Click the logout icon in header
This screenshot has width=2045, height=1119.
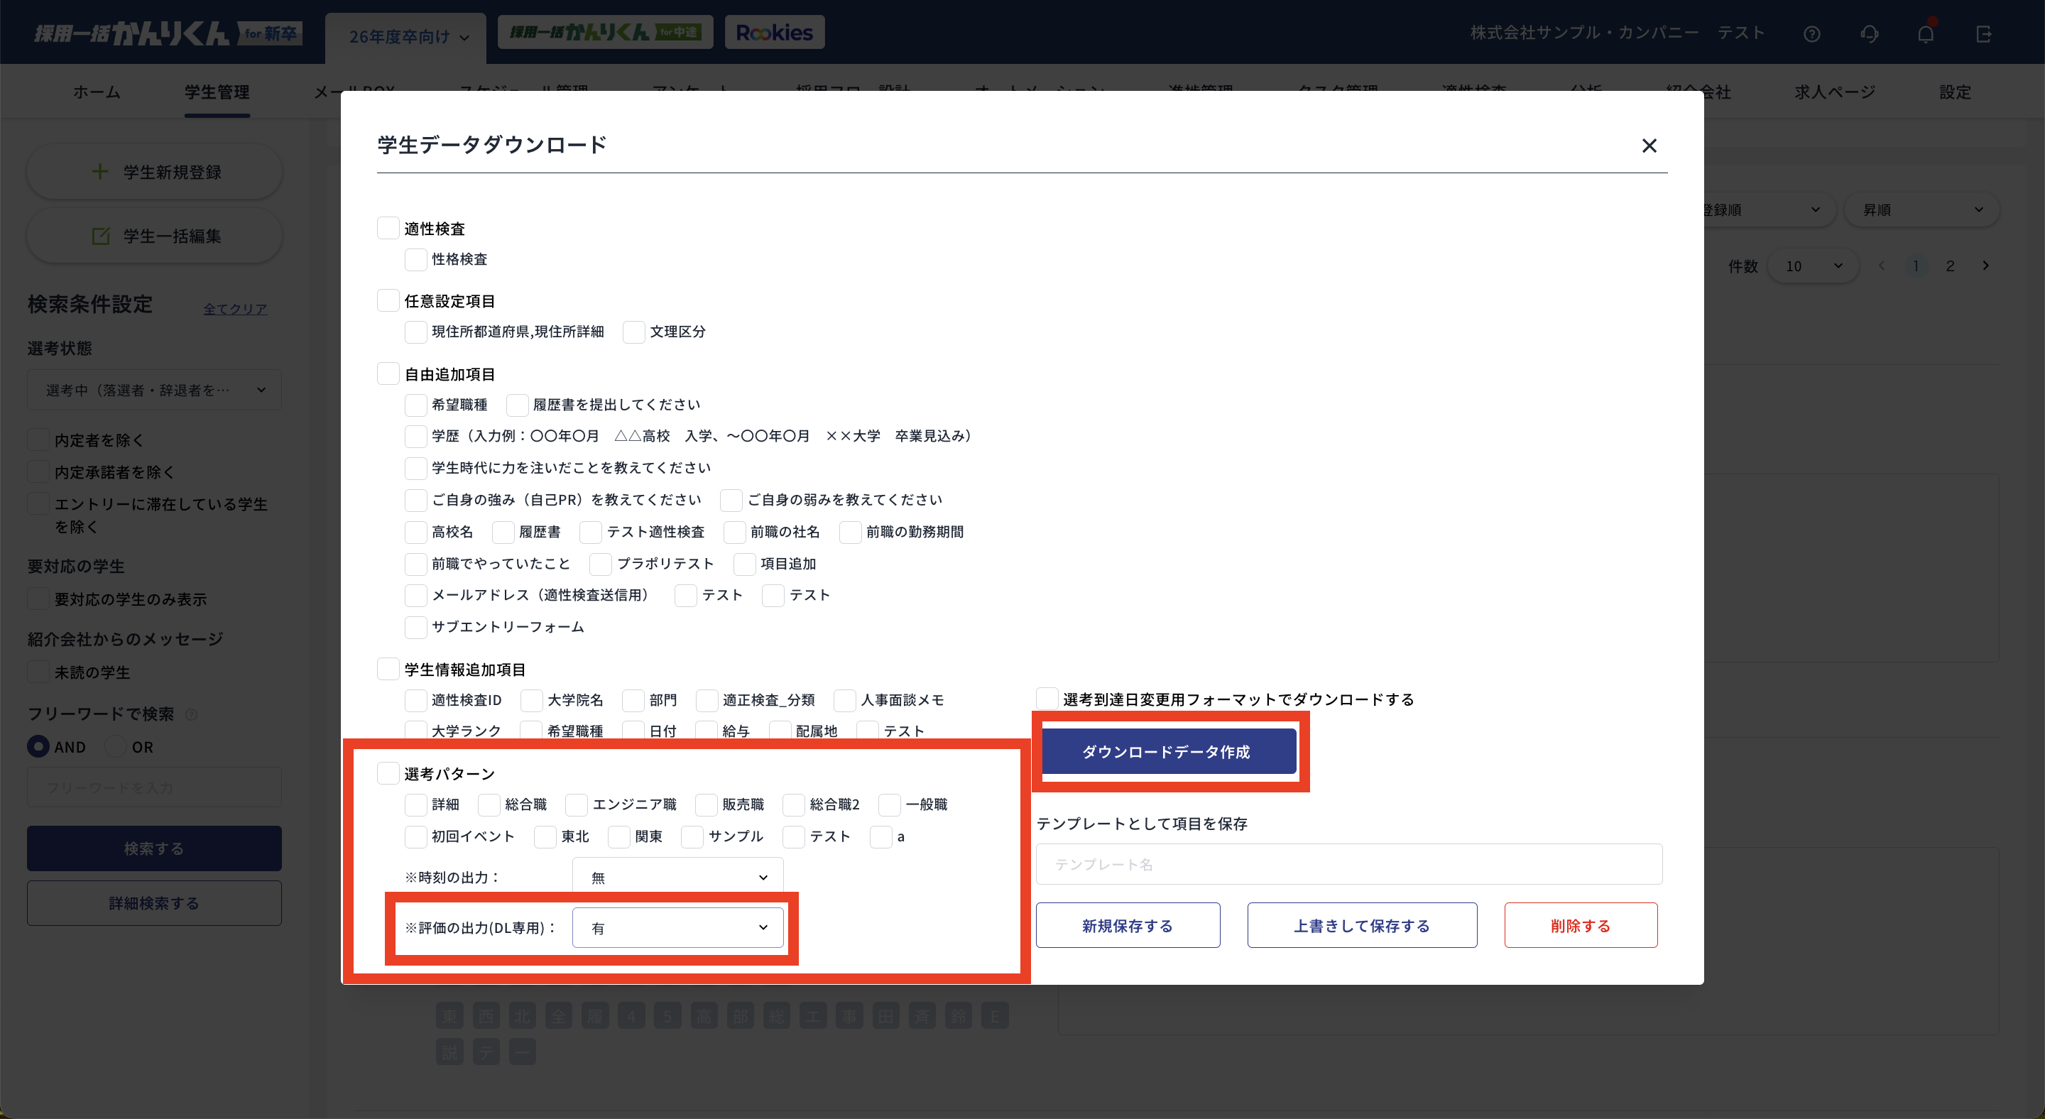point(1984,34)
